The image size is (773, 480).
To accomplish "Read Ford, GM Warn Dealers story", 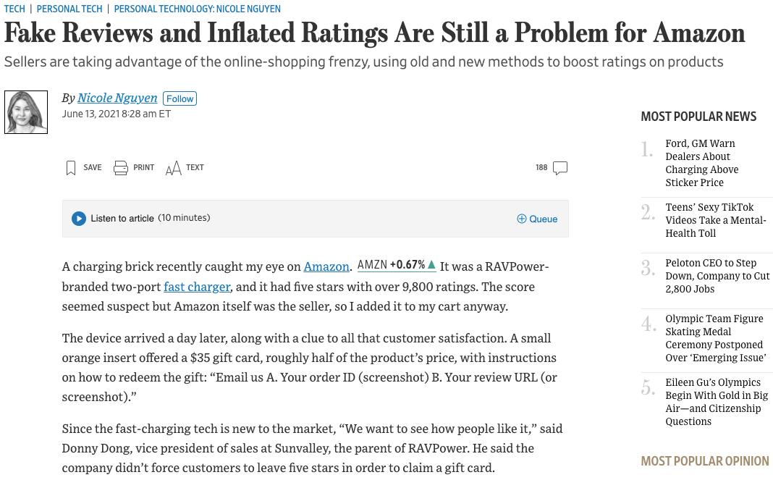I will tap(701, 163).
